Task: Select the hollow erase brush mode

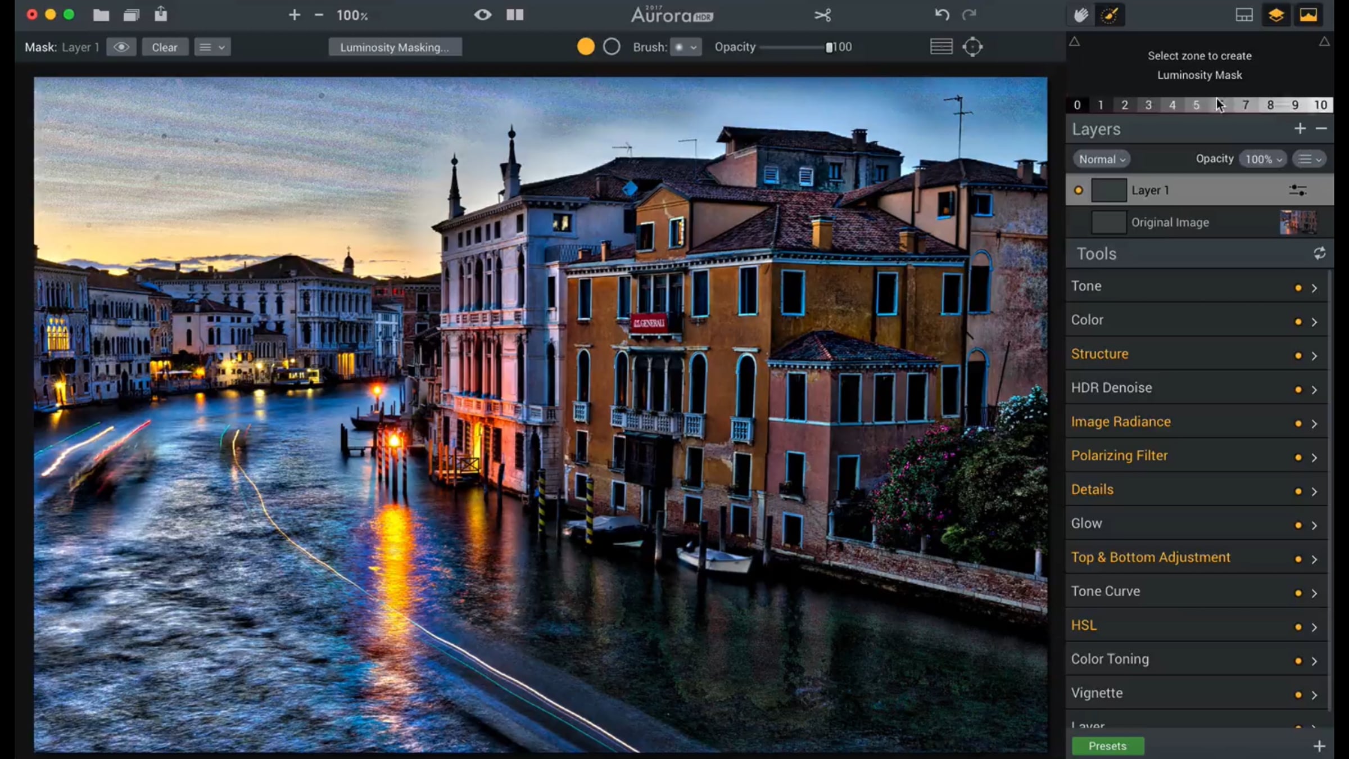Action: pyautogui.click(x=612, y=47)
